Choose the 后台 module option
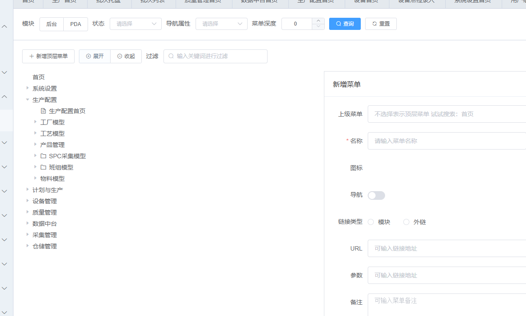Screen dimensions: 526x316 pos(52,24)
